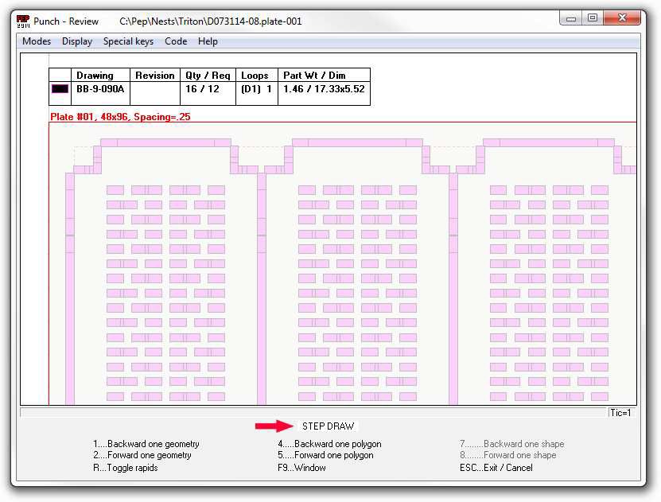Toggle rapids display

[x=125, y=468]
